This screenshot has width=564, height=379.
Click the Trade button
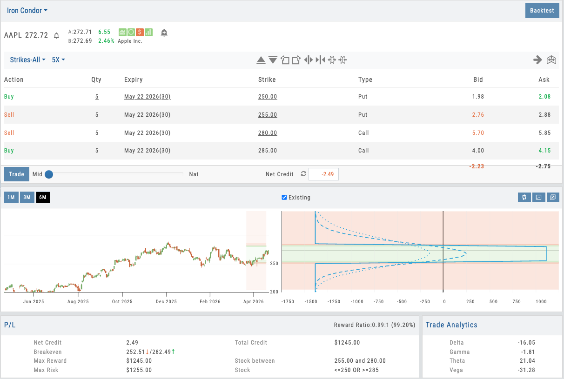[x=16, y=174]
